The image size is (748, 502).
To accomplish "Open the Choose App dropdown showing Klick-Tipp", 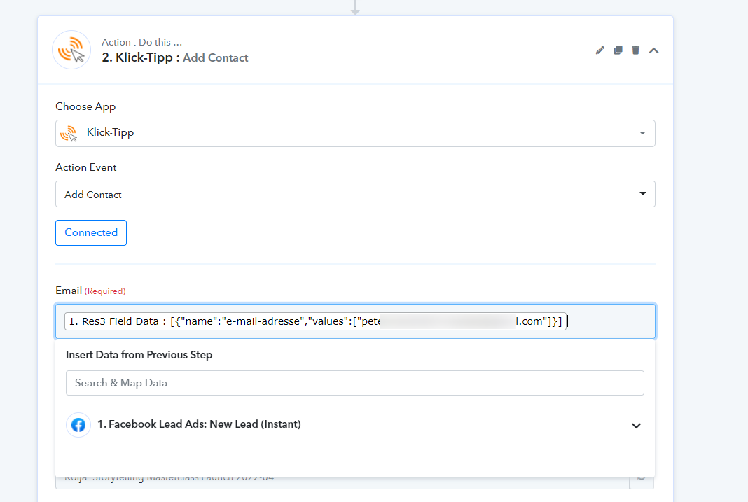I will (x=355, y=133).
